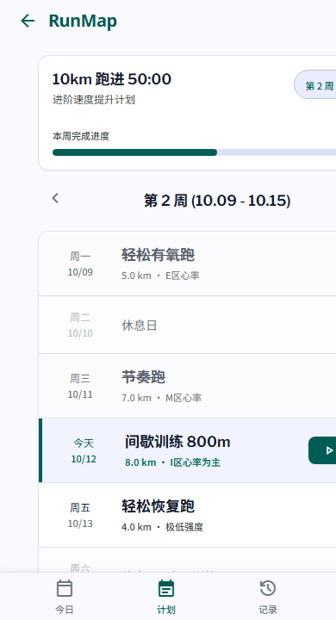Go back using the arrow beside RunMap
The width and height of the screenshot is (336, 620).
pos(28,21)
